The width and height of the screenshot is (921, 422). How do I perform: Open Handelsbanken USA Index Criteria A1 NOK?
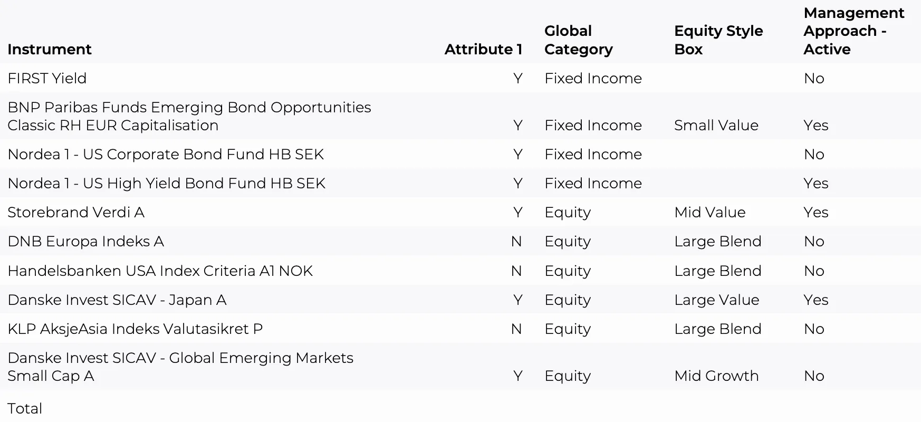tap(160, 271)
